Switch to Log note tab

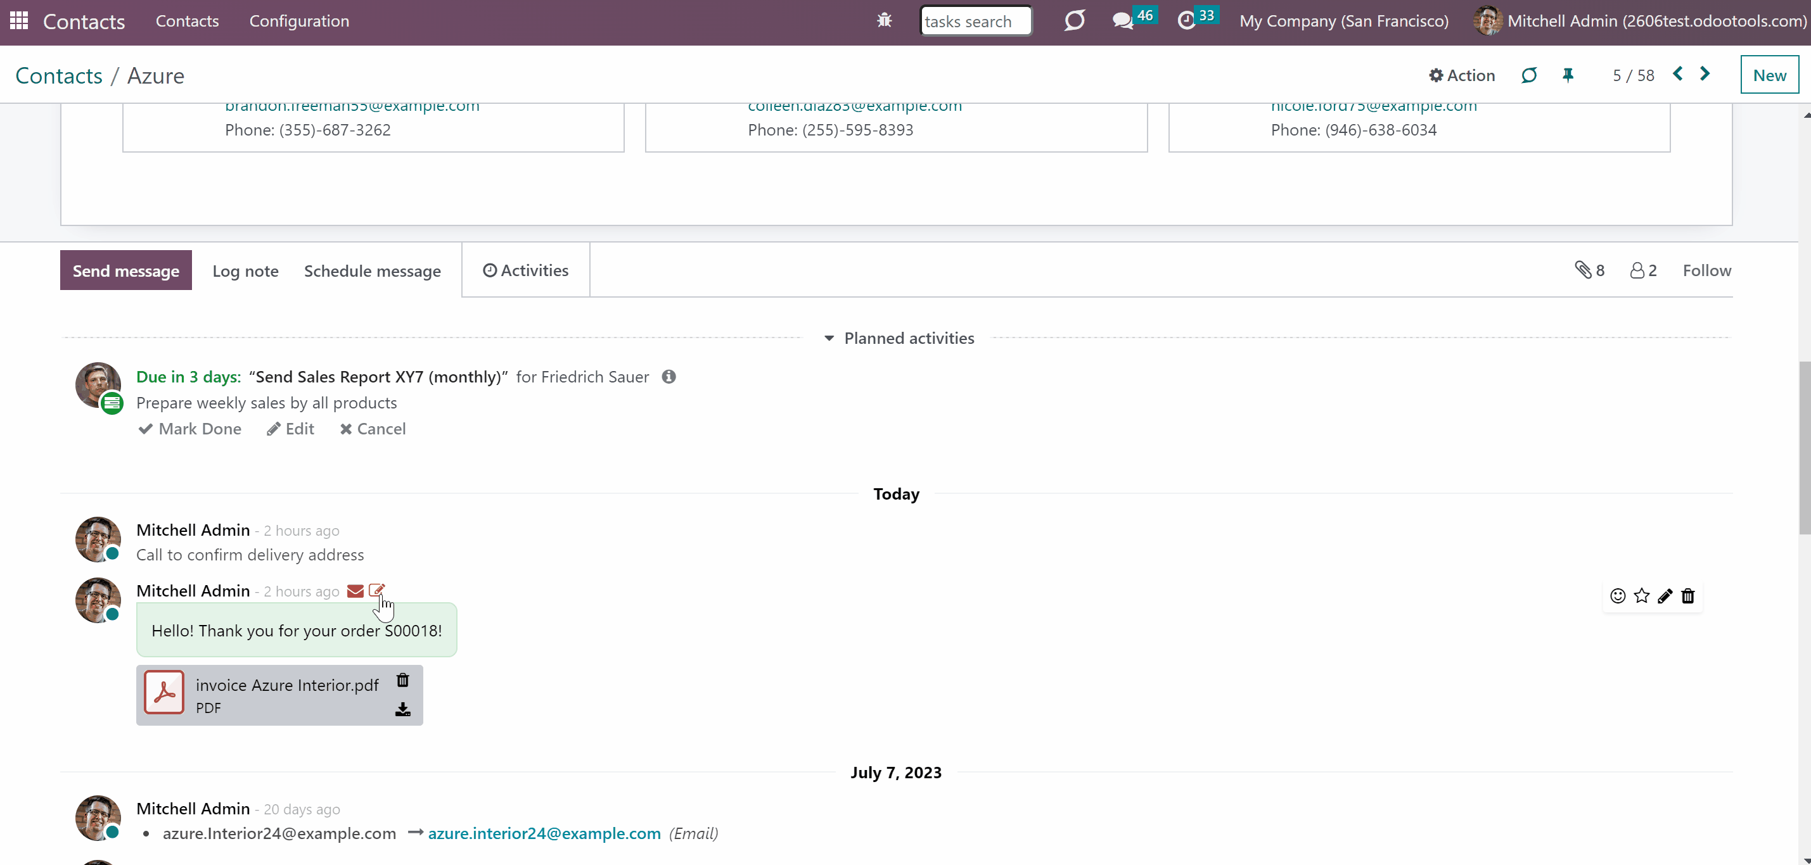pyautogui.click(x=245, y=271)
